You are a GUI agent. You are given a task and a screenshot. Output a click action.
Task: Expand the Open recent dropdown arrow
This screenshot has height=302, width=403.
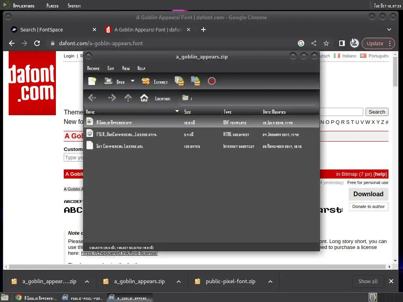point(133,81)
